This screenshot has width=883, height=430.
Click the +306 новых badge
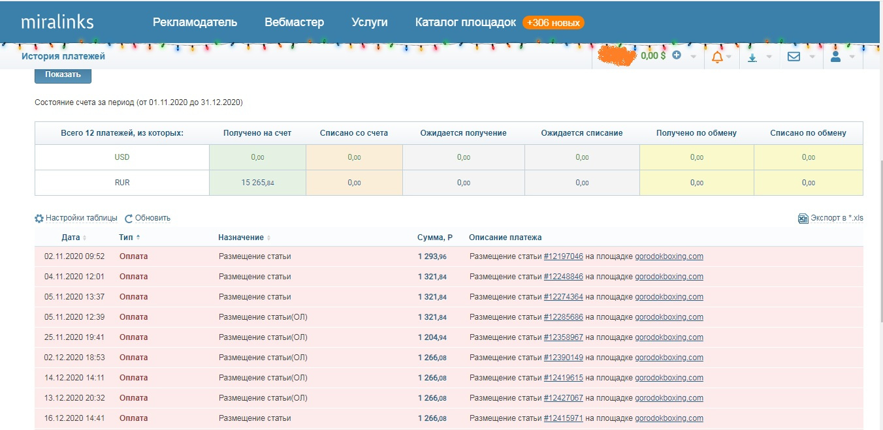click(553, 23)
